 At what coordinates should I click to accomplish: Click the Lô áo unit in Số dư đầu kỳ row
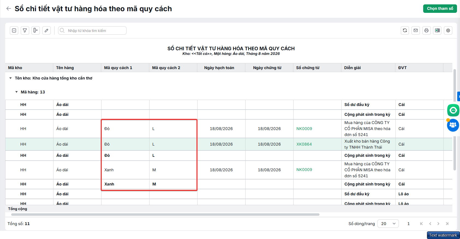419,194
